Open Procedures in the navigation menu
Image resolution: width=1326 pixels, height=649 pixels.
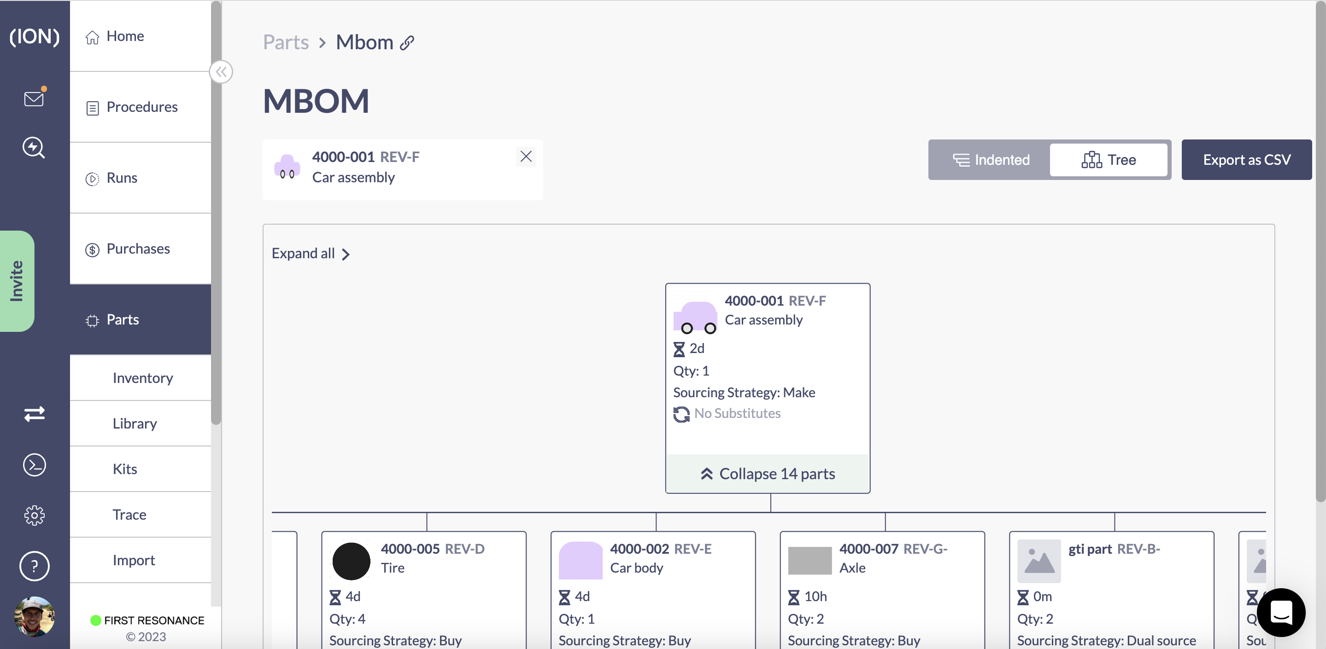141,107
